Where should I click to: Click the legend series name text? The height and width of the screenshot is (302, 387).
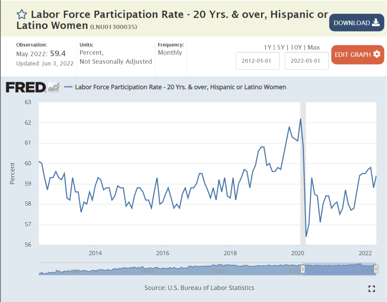180,87
